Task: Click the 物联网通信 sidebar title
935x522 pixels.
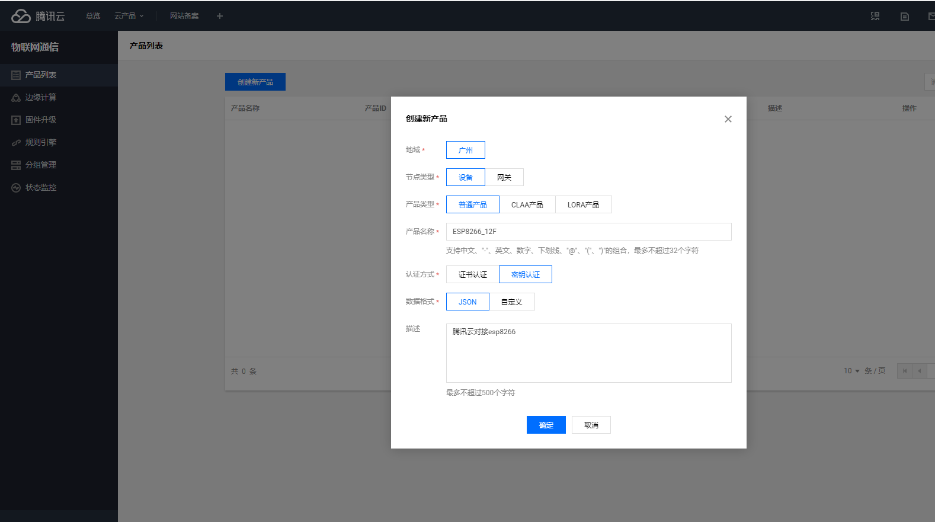Action: click(x=35, y=47)
